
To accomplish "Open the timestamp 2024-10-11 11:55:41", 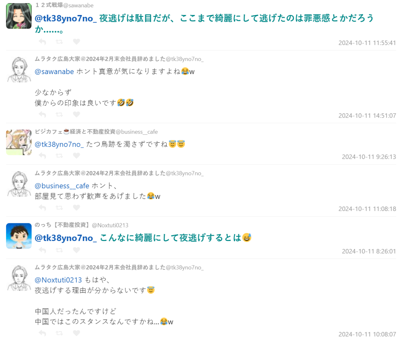I will 367,43.
